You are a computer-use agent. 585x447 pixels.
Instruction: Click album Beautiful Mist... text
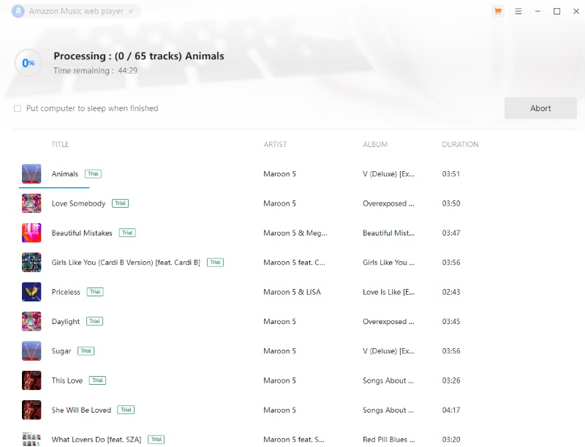[388, 233]
